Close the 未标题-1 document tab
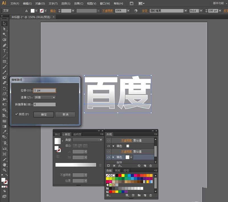Image resolution: width=228 pixels, height=202 pixels. 54,17
